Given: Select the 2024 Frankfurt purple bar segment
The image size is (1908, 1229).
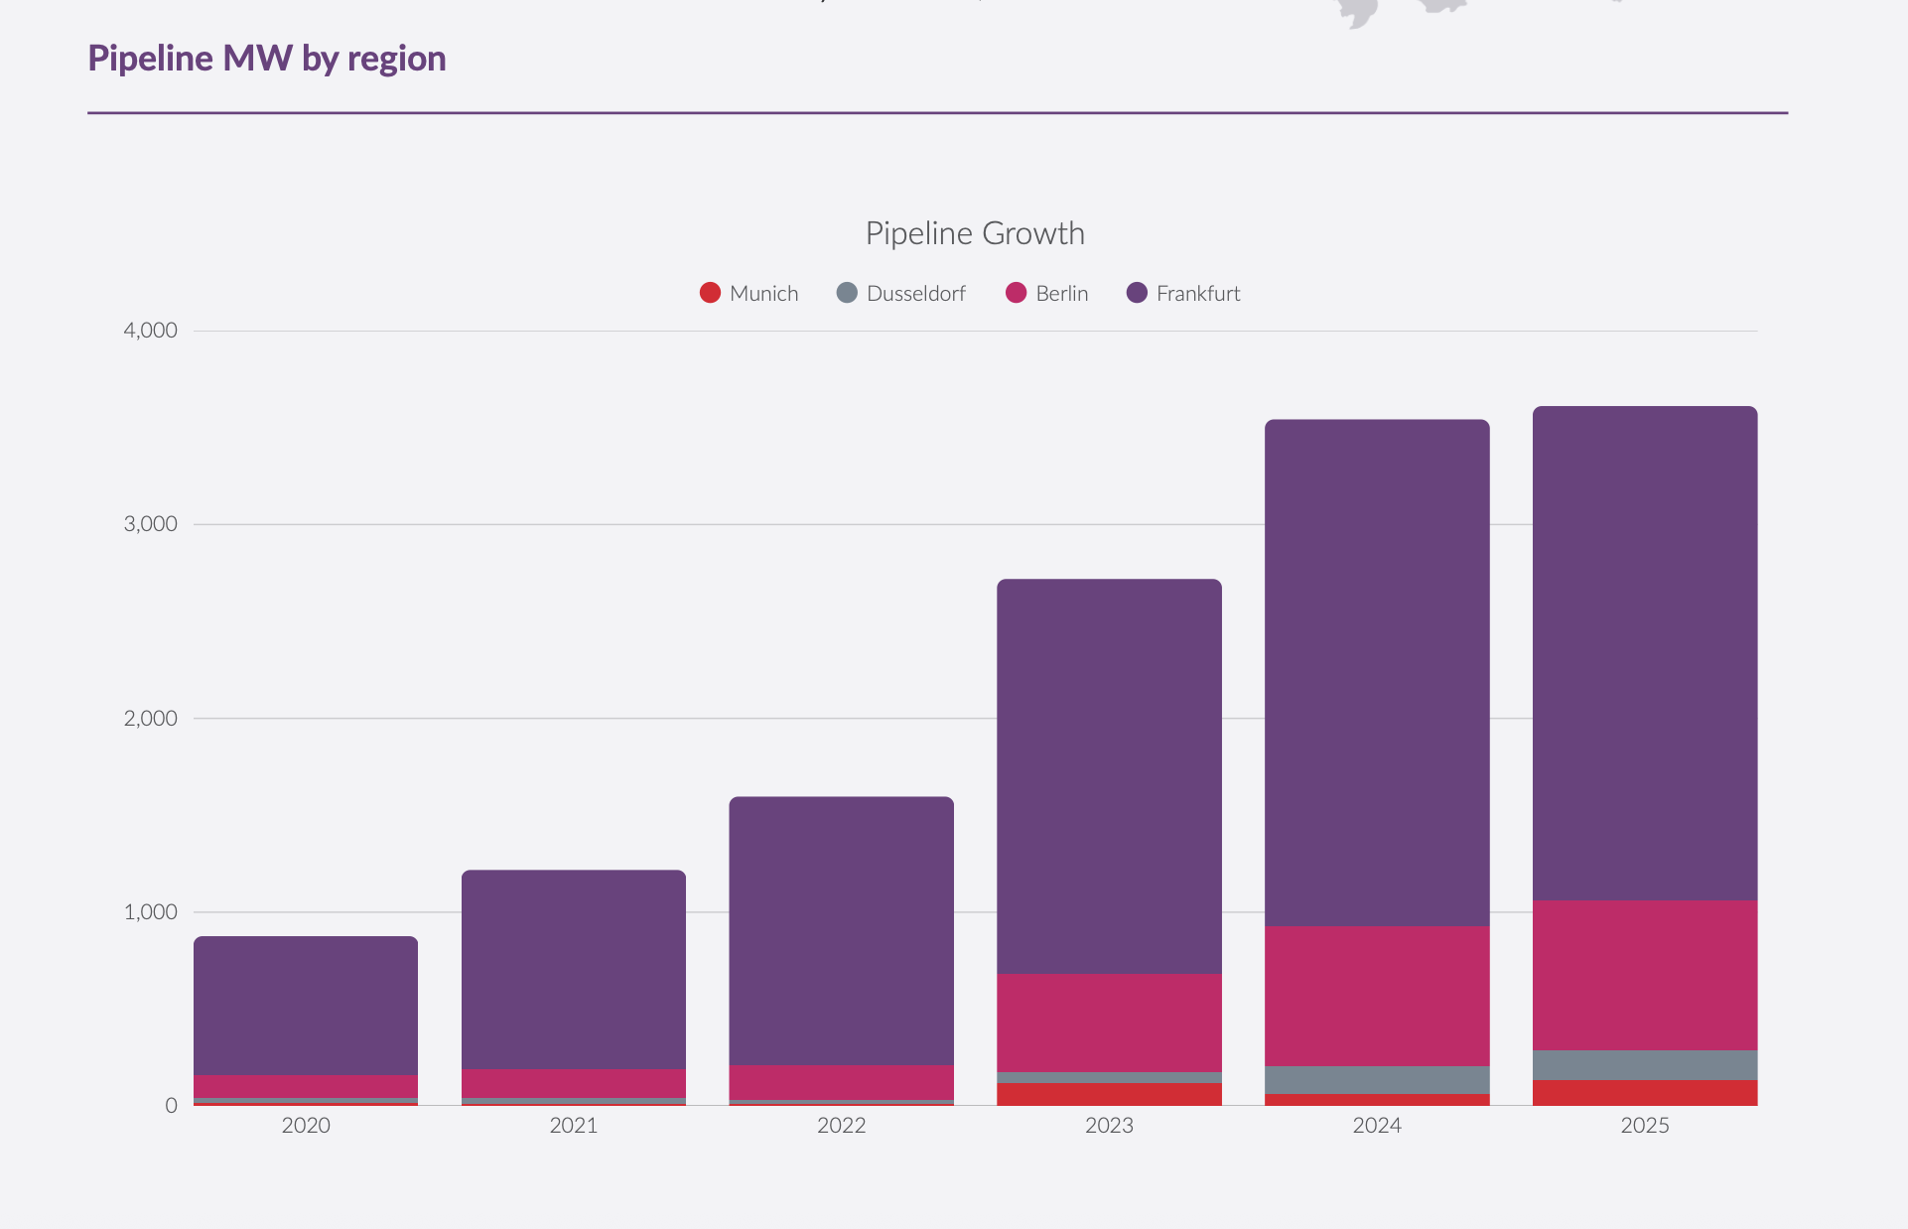Looking at the screenshot, I should coord(1378,673).
